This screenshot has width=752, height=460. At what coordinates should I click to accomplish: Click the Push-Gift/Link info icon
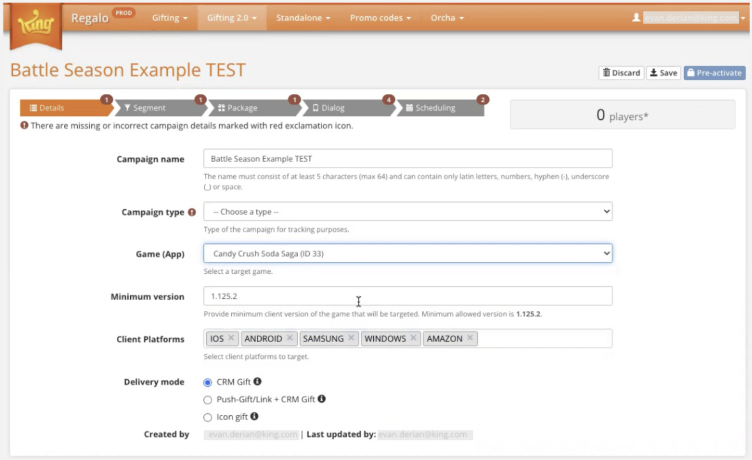pos(321,399)
